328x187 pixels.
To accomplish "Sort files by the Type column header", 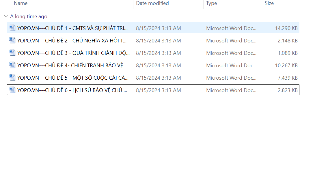I will click(x=211, y=3).
